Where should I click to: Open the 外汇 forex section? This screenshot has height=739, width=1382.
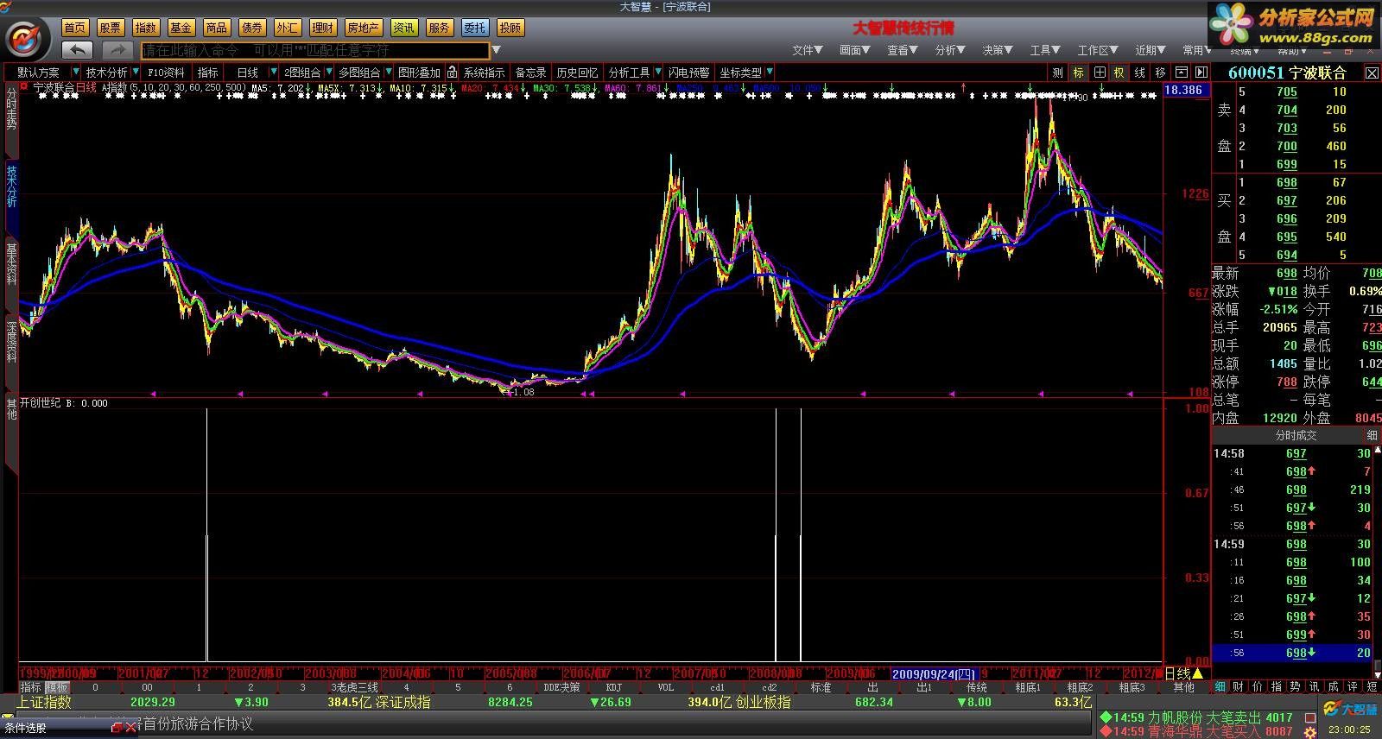[x=288, y=28]
